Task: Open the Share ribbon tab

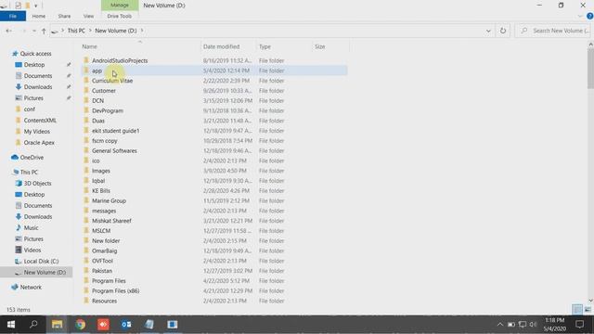Action: [x=64, y=17]
